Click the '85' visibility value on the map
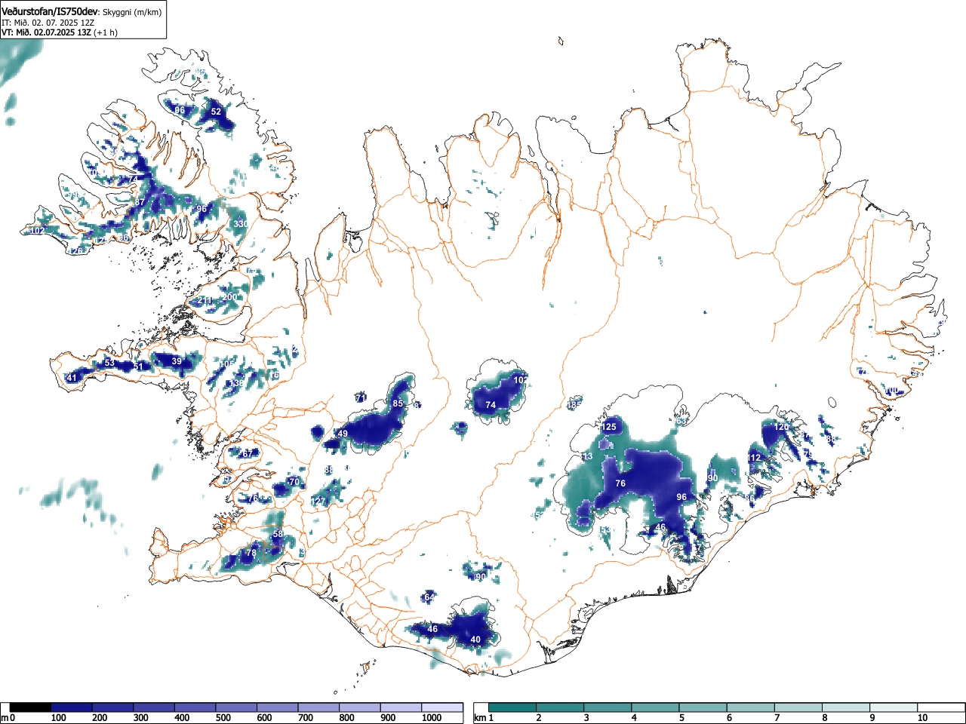 (398, 403)
